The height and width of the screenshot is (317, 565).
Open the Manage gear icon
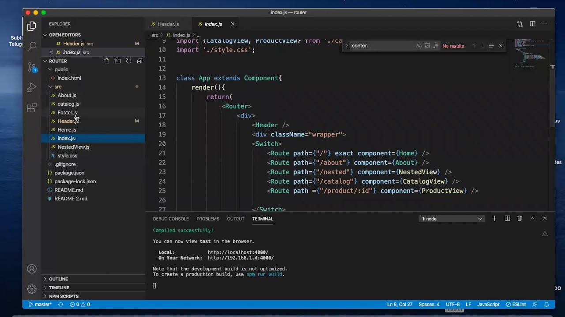click(x=32, y=289)
